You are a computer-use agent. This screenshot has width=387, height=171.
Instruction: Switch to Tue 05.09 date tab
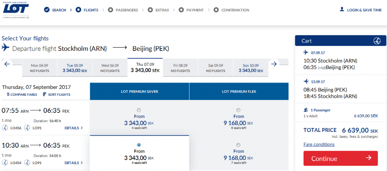coord(75,68)
